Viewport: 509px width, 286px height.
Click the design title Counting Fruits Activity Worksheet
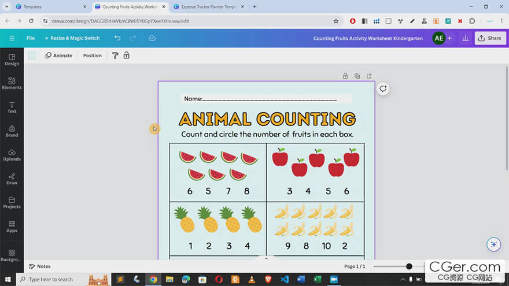click(x=368, y=38)
